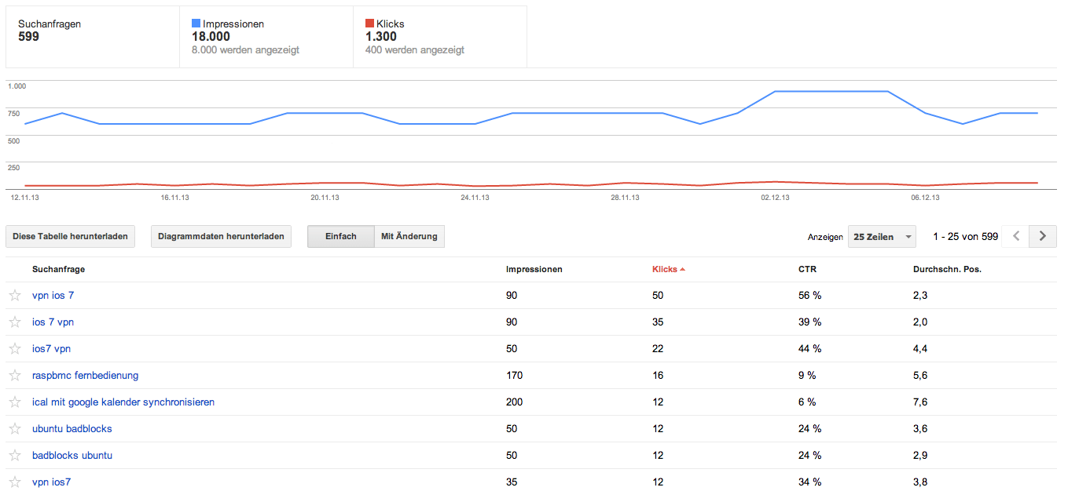
Task: Toggle Impressionen blue series square
Action: pos(196,24)
